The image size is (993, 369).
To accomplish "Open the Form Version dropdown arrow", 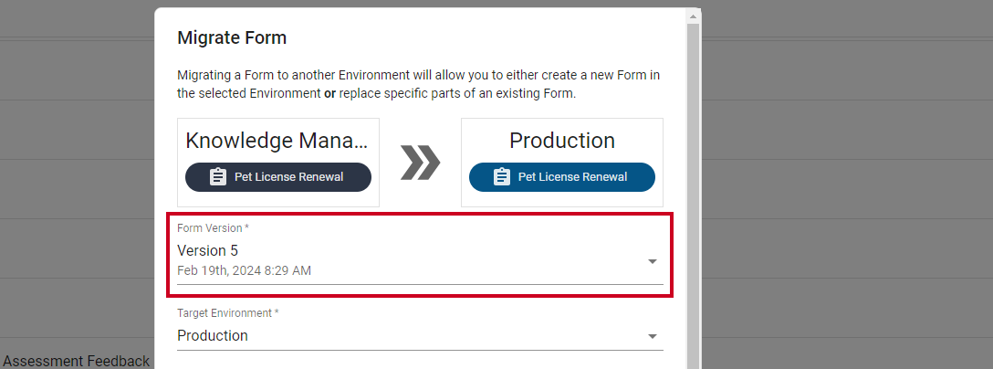I will pos(653,261).
